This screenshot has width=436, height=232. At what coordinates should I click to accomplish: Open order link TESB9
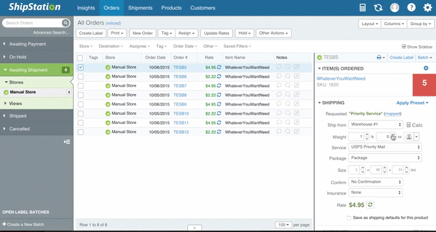point(180,104)
